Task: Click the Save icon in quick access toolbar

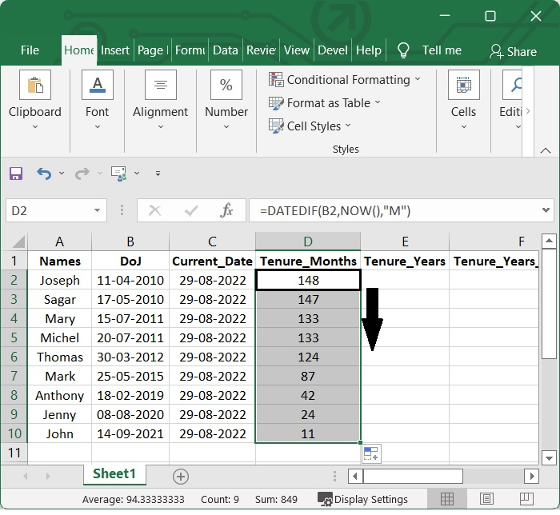Action: click(x=16, y=174)
